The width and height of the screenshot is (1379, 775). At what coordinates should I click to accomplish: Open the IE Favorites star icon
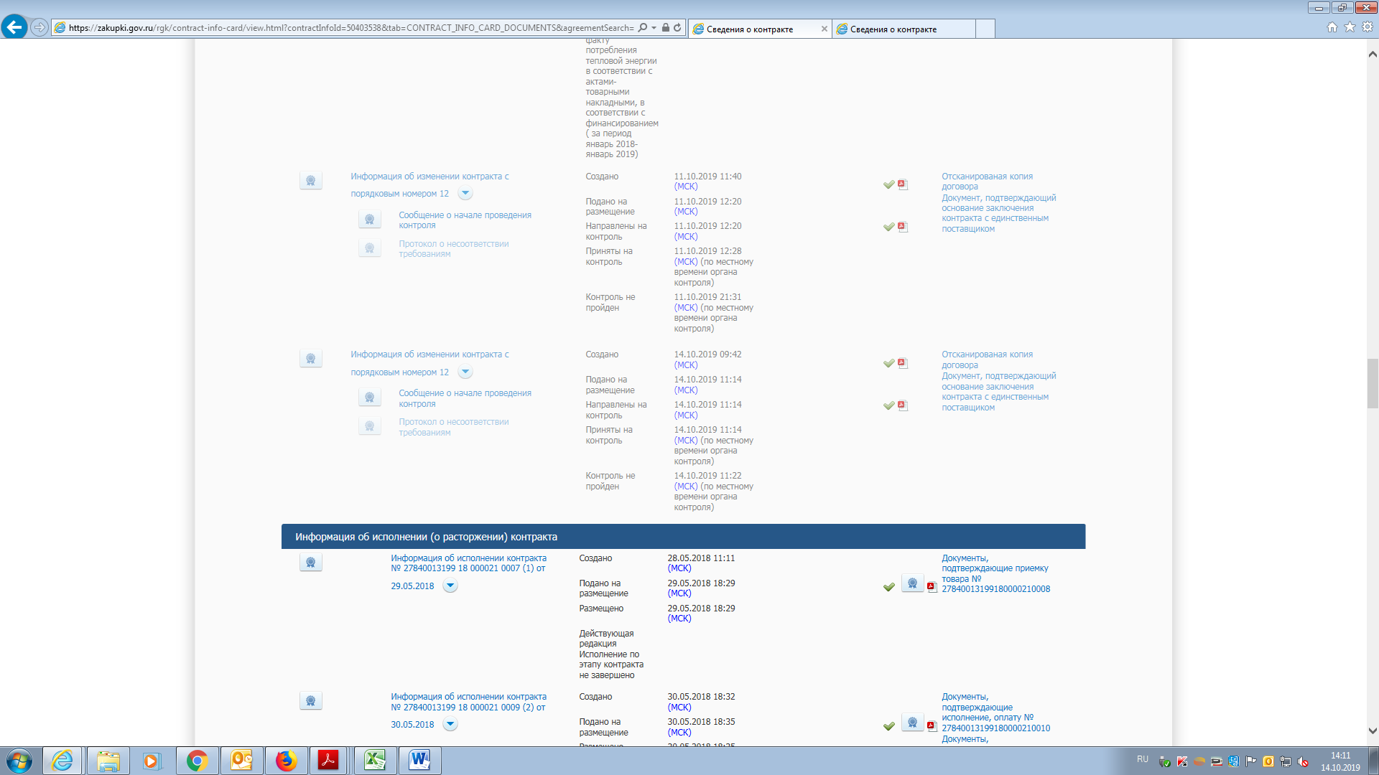1350,27
